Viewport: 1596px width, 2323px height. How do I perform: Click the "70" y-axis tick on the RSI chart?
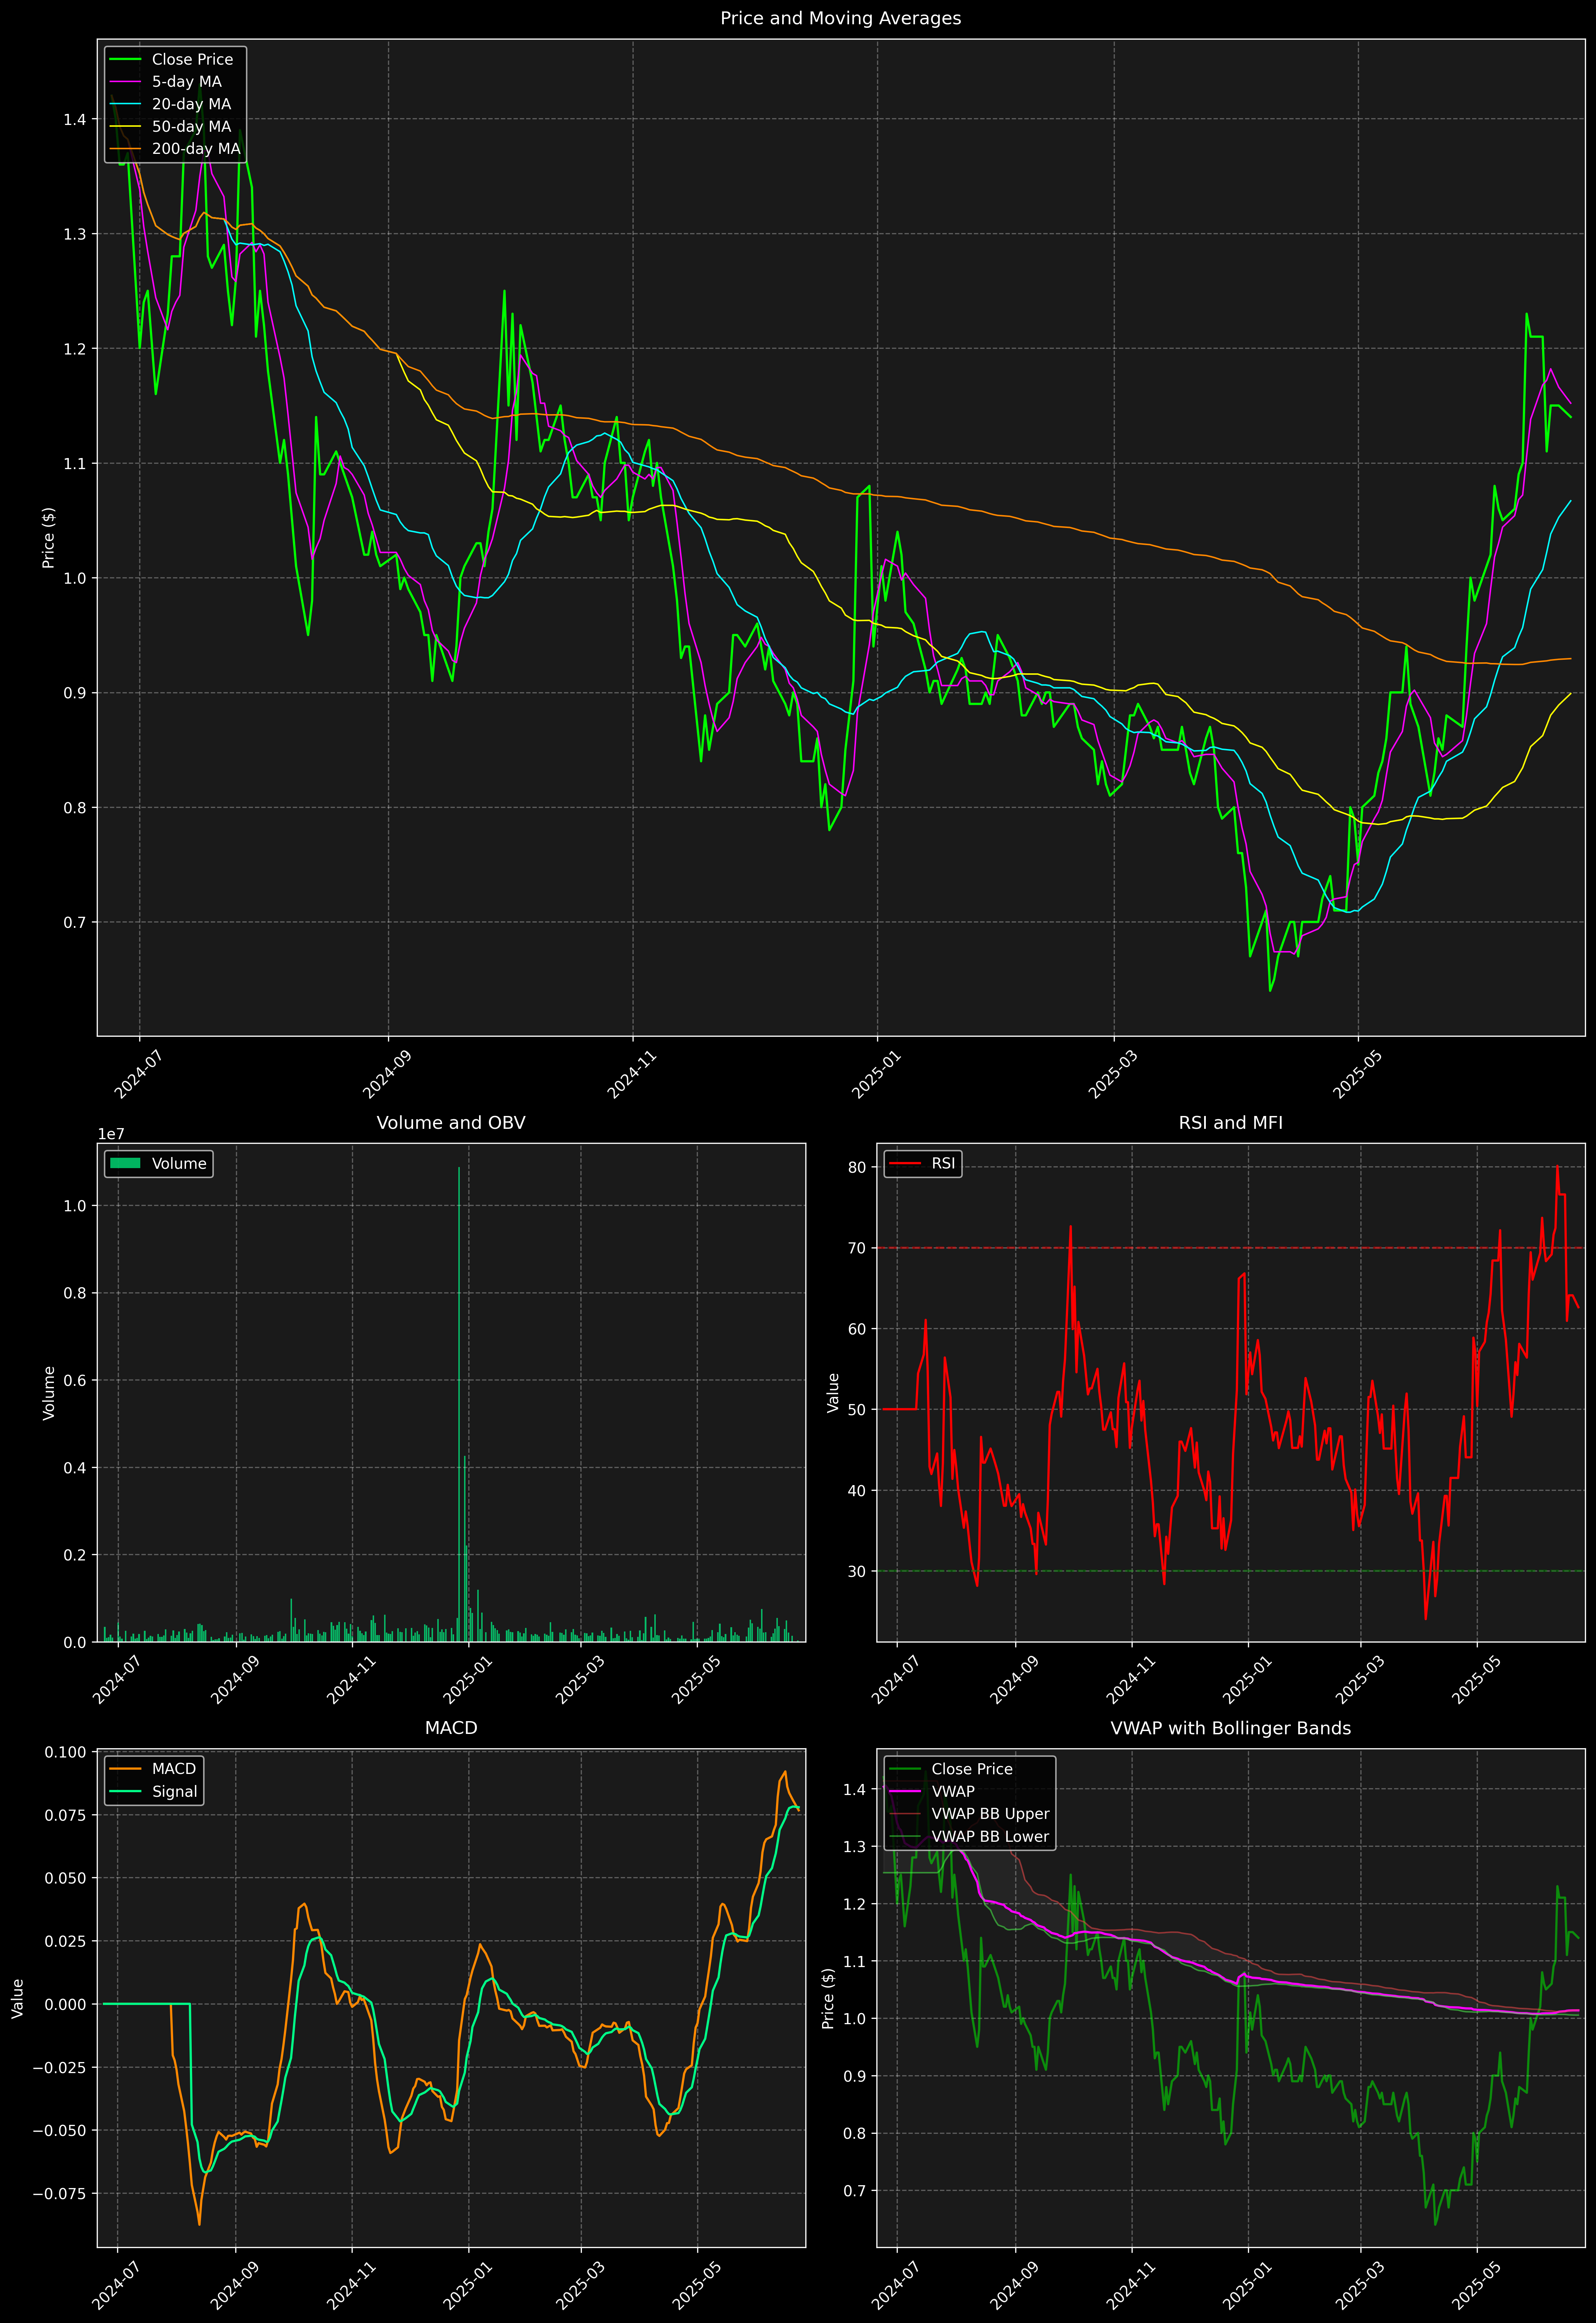tap(857, 1248)
